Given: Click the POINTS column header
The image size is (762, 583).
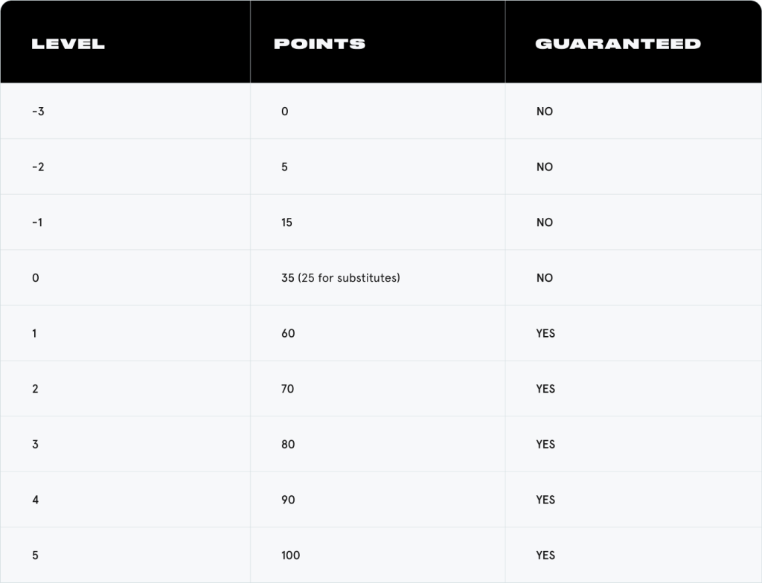Looking at the screenshot, I should point(319,43).
